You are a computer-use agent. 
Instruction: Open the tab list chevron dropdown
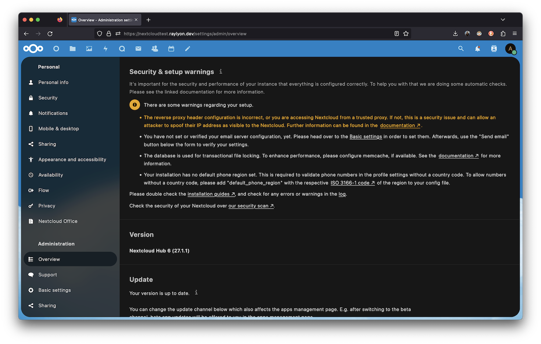tap(503, 19)
